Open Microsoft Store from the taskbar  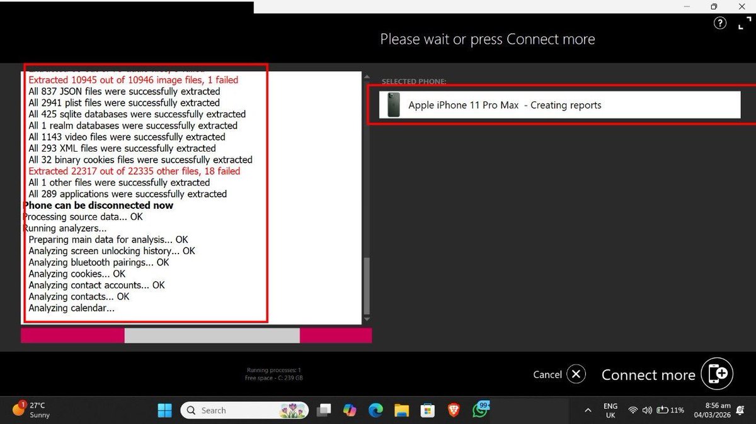coord(428,410)
